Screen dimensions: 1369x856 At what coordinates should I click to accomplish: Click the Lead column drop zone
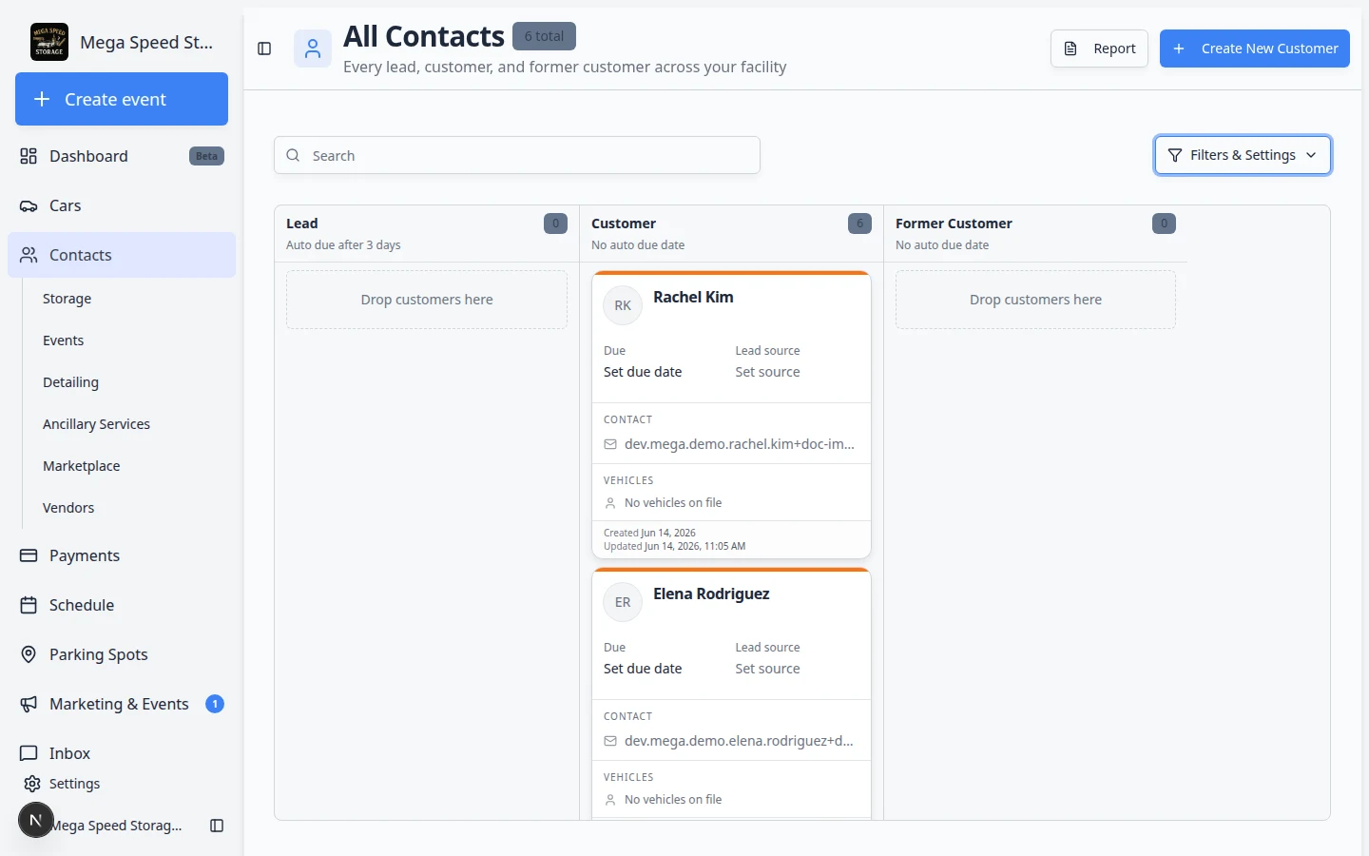point(427,300)
